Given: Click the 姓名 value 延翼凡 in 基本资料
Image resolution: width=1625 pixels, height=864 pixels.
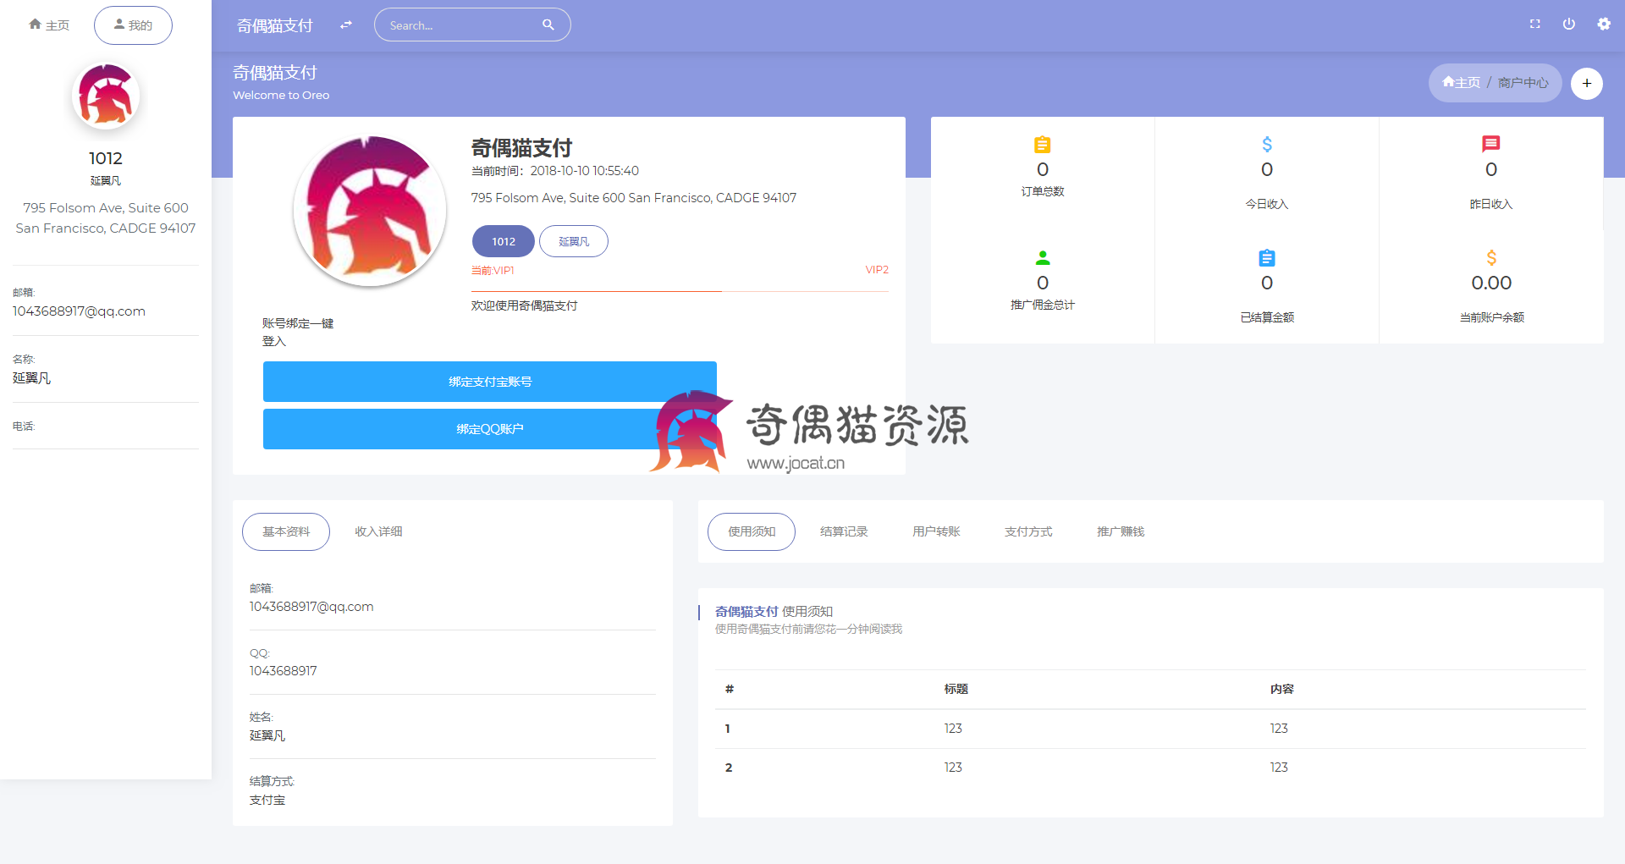Looking at the screenshot, I should pos(267,735).
